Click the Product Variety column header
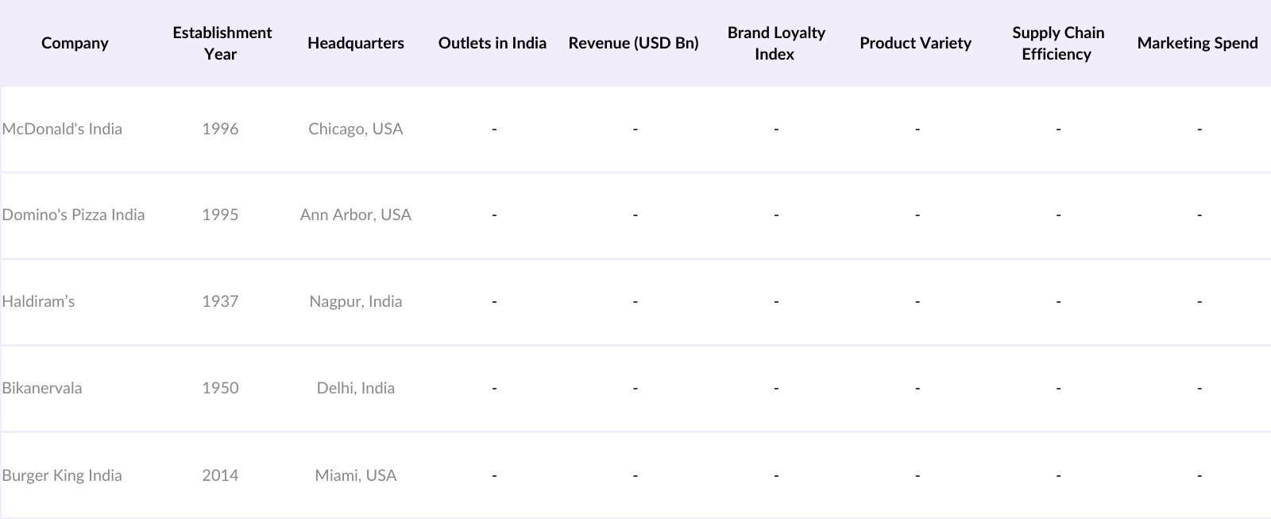 (x=915, y=43)
